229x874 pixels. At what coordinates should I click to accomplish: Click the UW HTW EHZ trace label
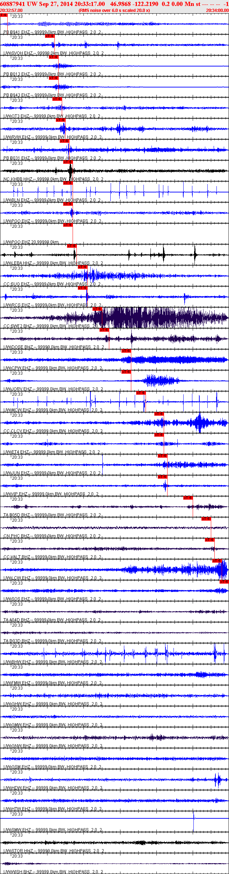pos(53,809)
